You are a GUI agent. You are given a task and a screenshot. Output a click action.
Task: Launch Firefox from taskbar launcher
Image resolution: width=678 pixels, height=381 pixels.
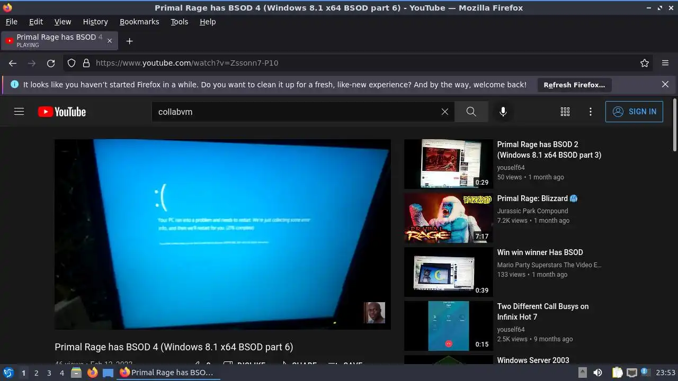pos(92,373)
